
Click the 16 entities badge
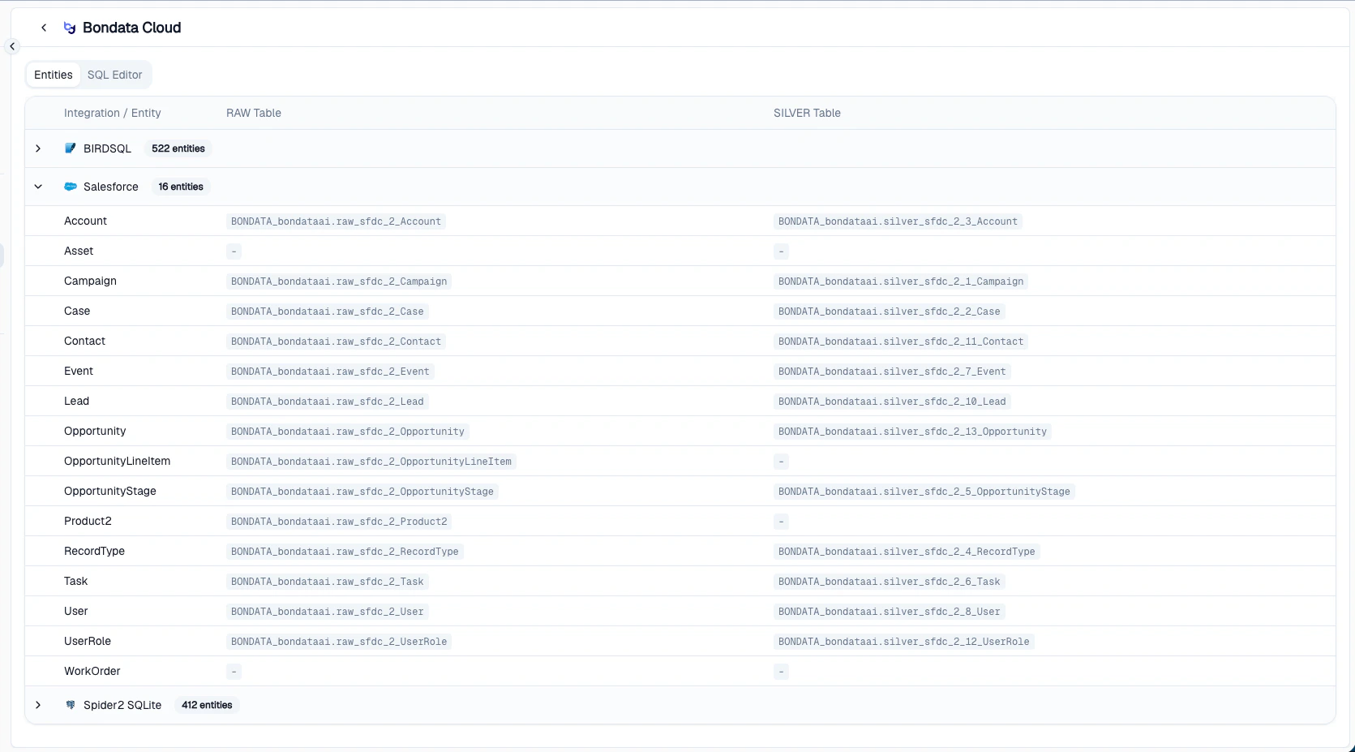click(181, 187)
